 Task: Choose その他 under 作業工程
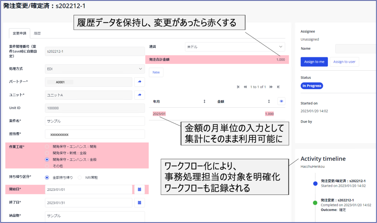[x=46, y=166]
